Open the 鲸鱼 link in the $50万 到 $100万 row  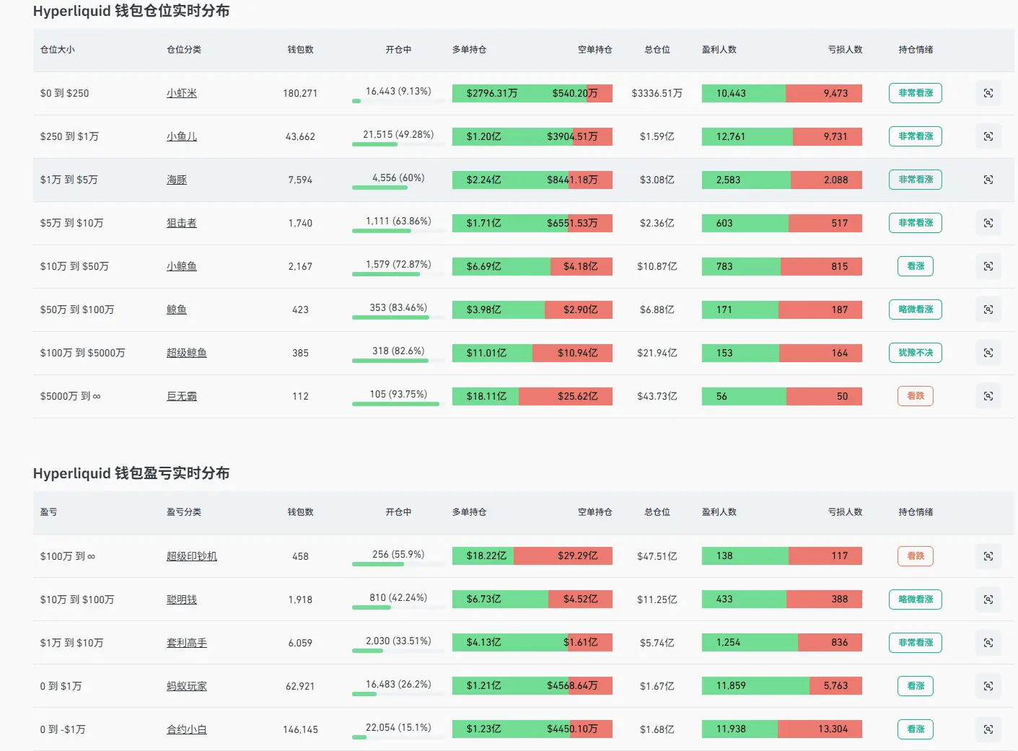pos(177,309)
